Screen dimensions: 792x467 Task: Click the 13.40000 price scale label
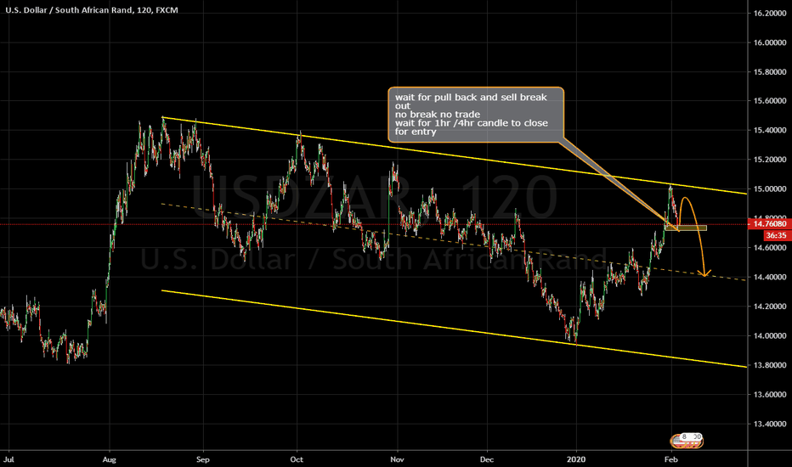pos(769,424)
